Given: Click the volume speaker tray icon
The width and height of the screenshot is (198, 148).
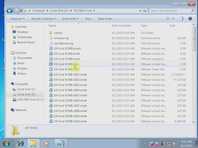Looking at the screenshot, I should 174,144.
